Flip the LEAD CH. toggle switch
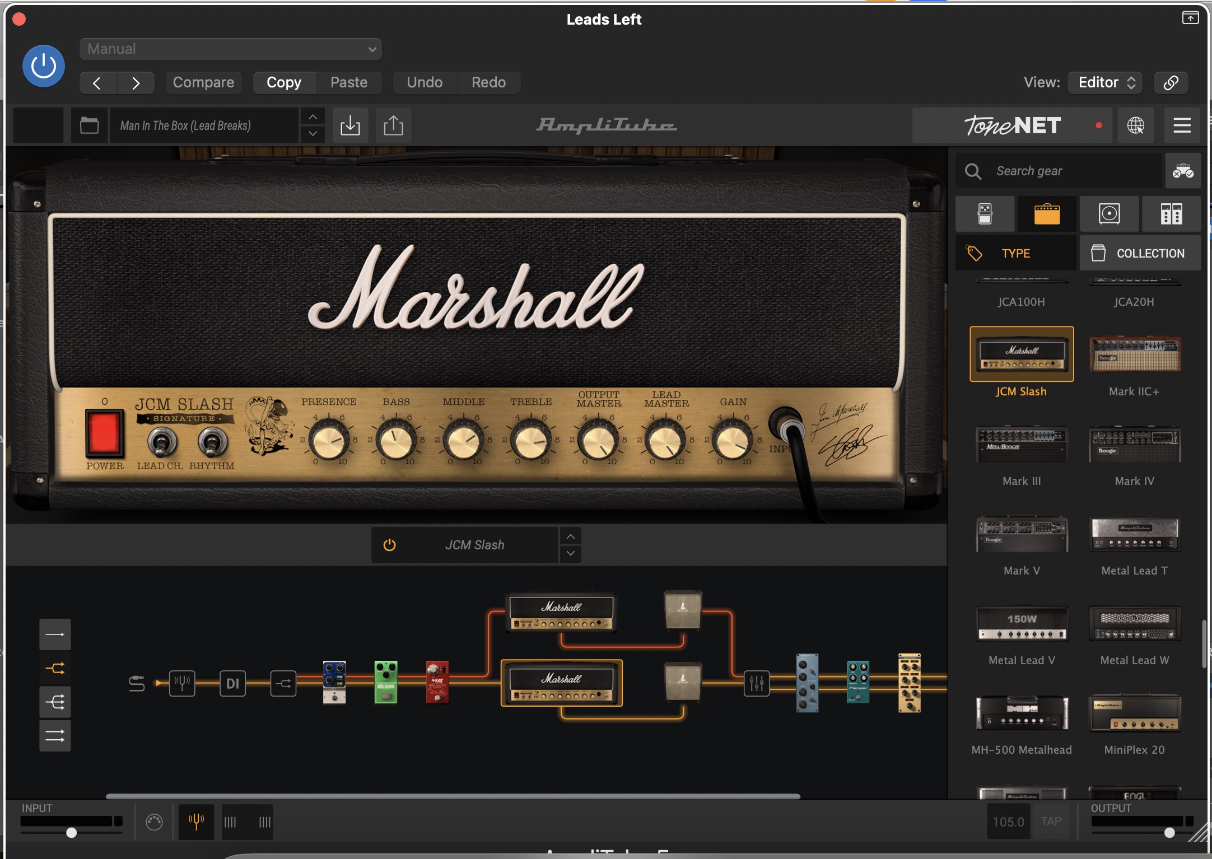Image resolution: width=1212 pixels, height=859 pixels. pos(161,443)
